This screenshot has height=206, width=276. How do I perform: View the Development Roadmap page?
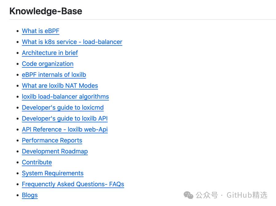(55, 151)
